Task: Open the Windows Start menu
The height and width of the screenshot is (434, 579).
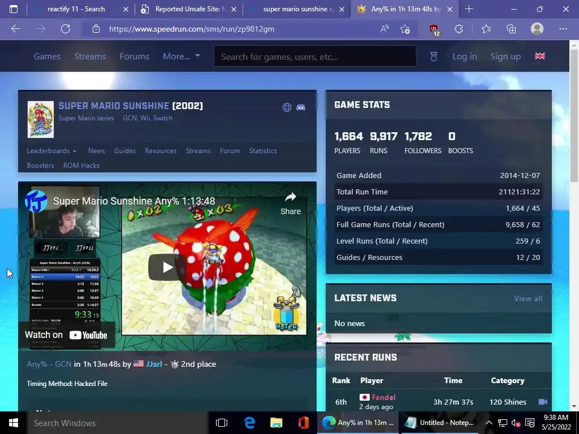Action: tap(14, 423)
